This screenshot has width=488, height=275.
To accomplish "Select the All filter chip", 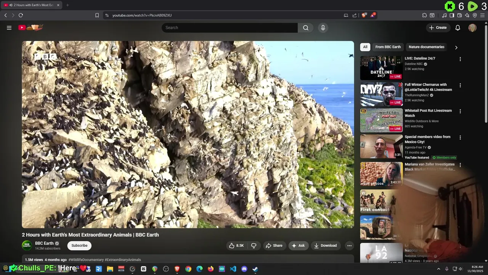I will 365,47.
